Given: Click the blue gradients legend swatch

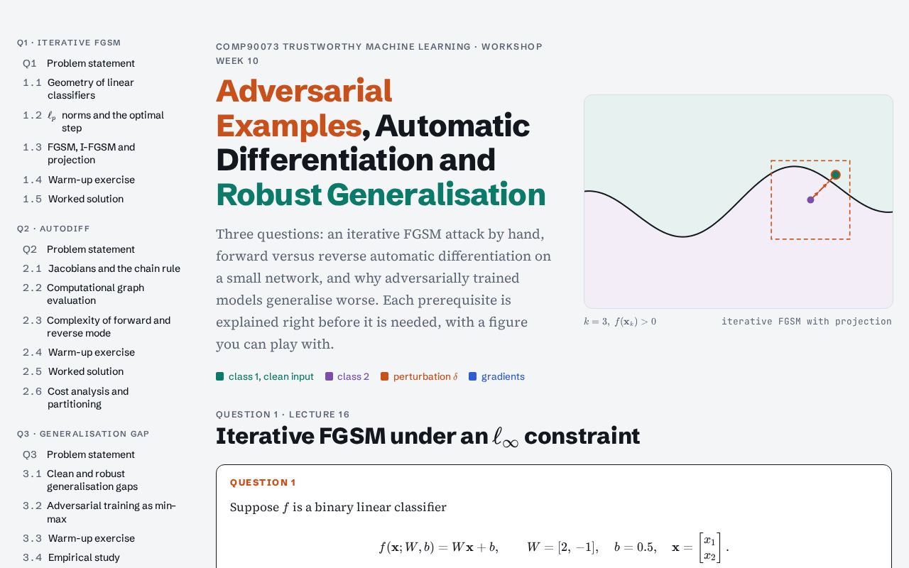Looking at the screenshot, I should [473, 376].
